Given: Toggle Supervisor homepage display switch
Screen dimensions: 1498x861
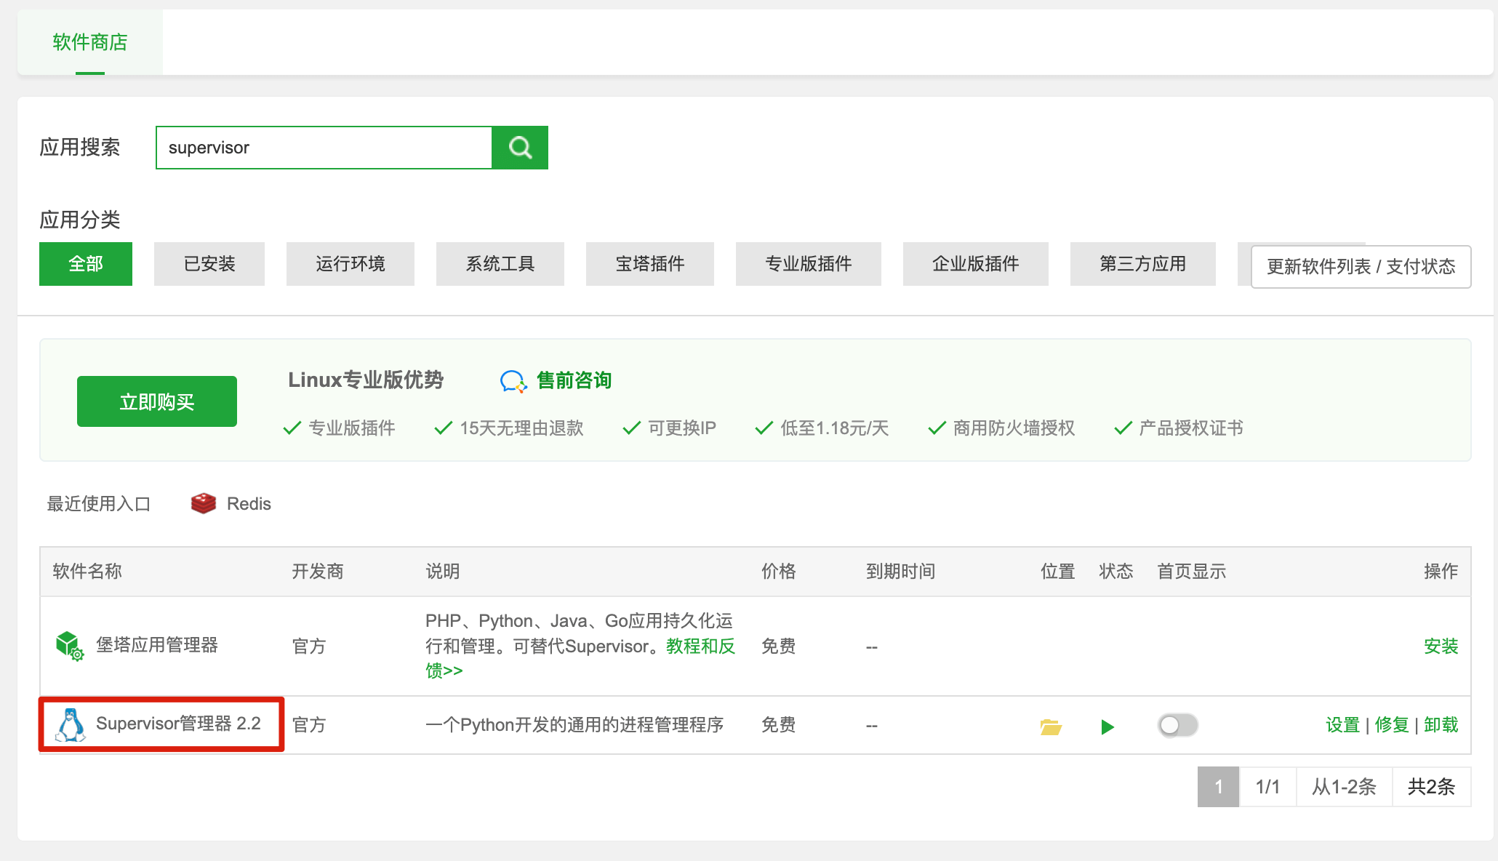Looking at the screenshot, I should click(x=1177, y=725).
